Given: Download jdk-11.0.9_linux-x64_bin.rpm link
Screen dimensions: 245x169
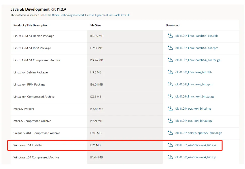Looking at the screenshot, I should [194, 84].
